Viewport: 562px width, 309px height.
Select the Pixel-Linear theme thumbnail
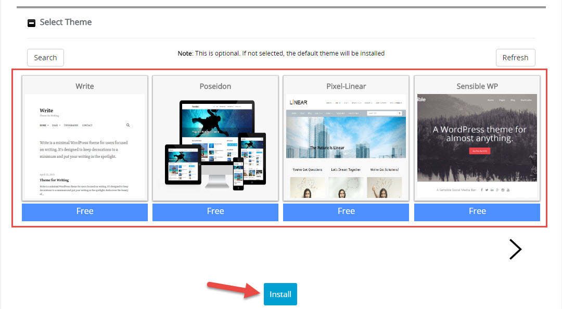(346, 146)
